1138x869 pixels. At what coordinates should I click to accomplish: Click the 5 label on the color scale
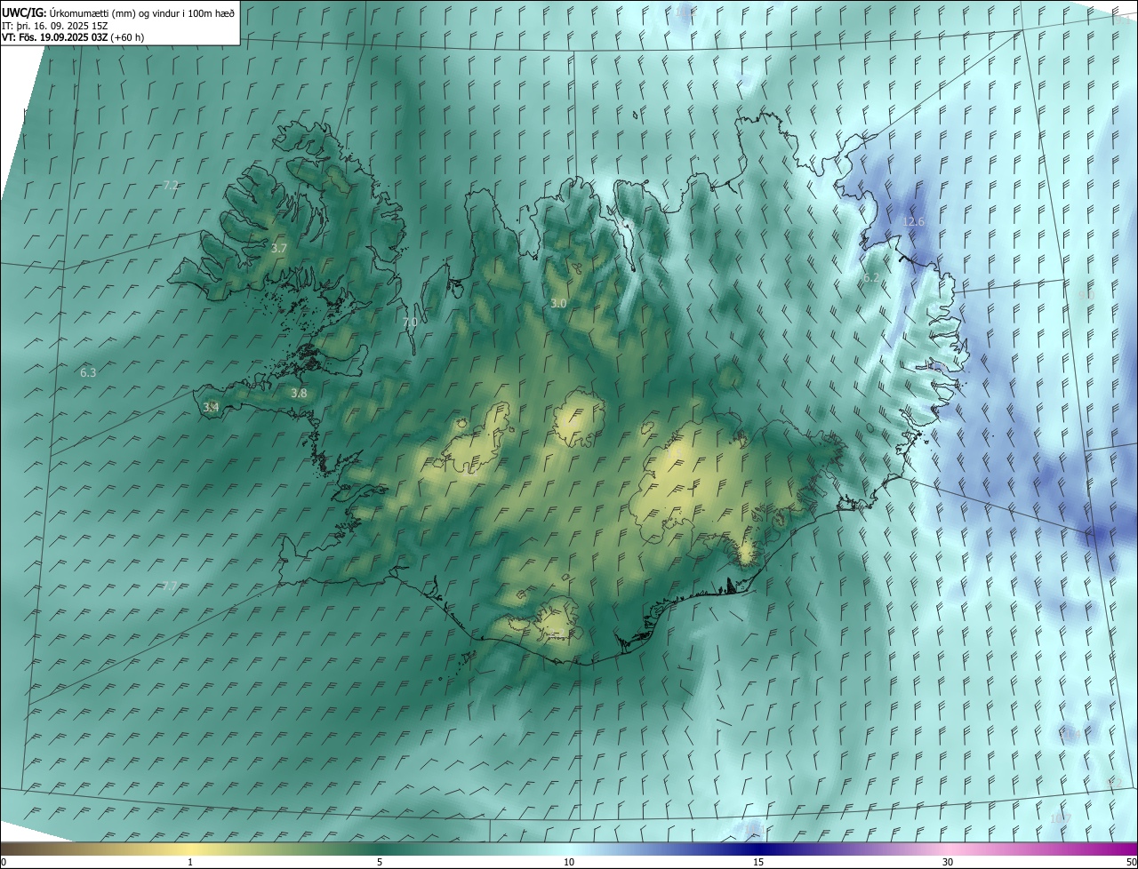click(x=380, y=862)
